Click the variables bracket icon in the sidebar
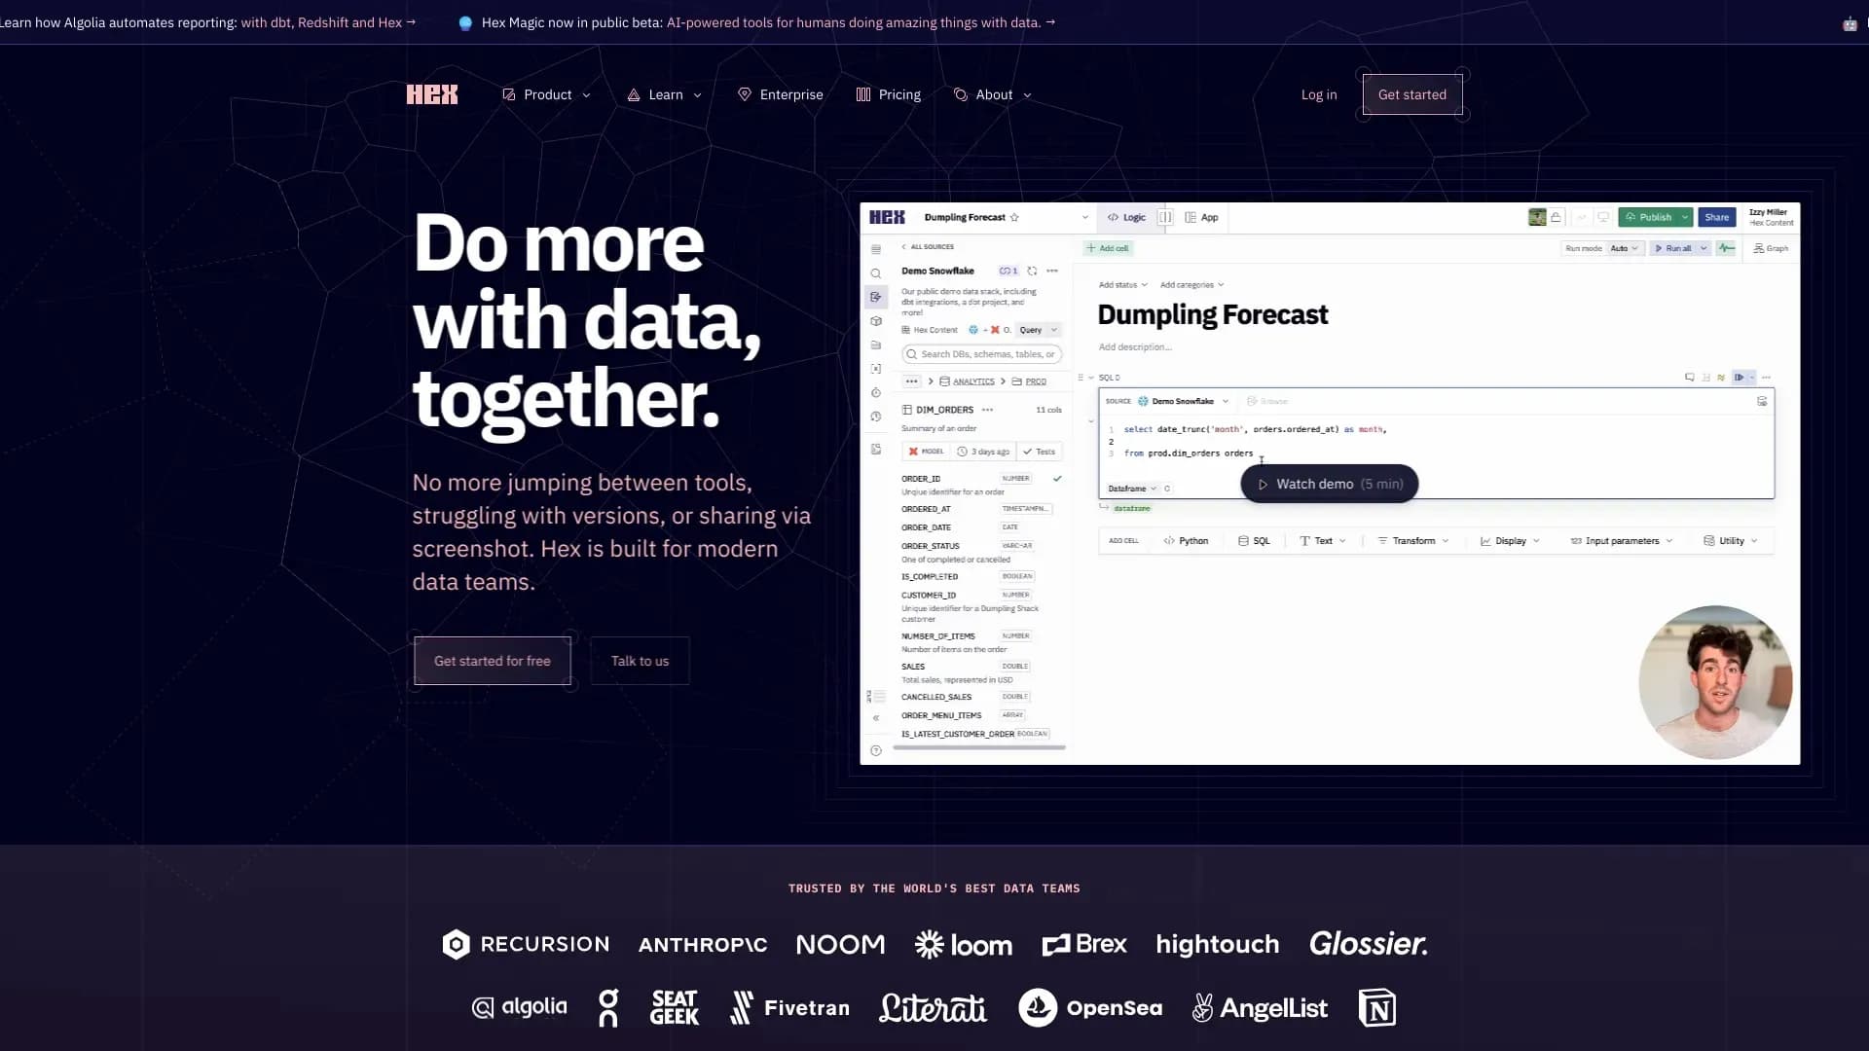1869x1051 pixels. click(876, 369)
